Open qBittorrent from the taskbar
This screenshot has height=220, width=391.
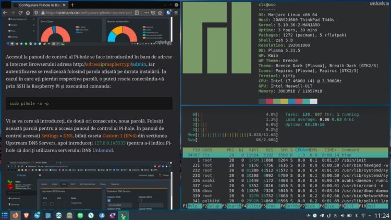tap(102, 215)
